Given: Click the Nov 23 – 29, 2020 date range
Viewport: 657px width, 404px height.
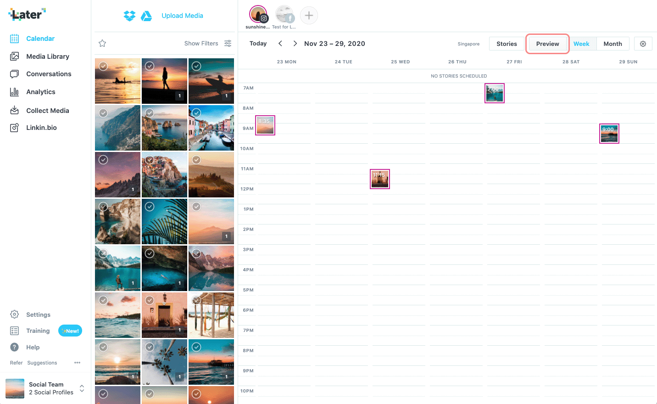Looking at the screenshot, I should [334, 44].
